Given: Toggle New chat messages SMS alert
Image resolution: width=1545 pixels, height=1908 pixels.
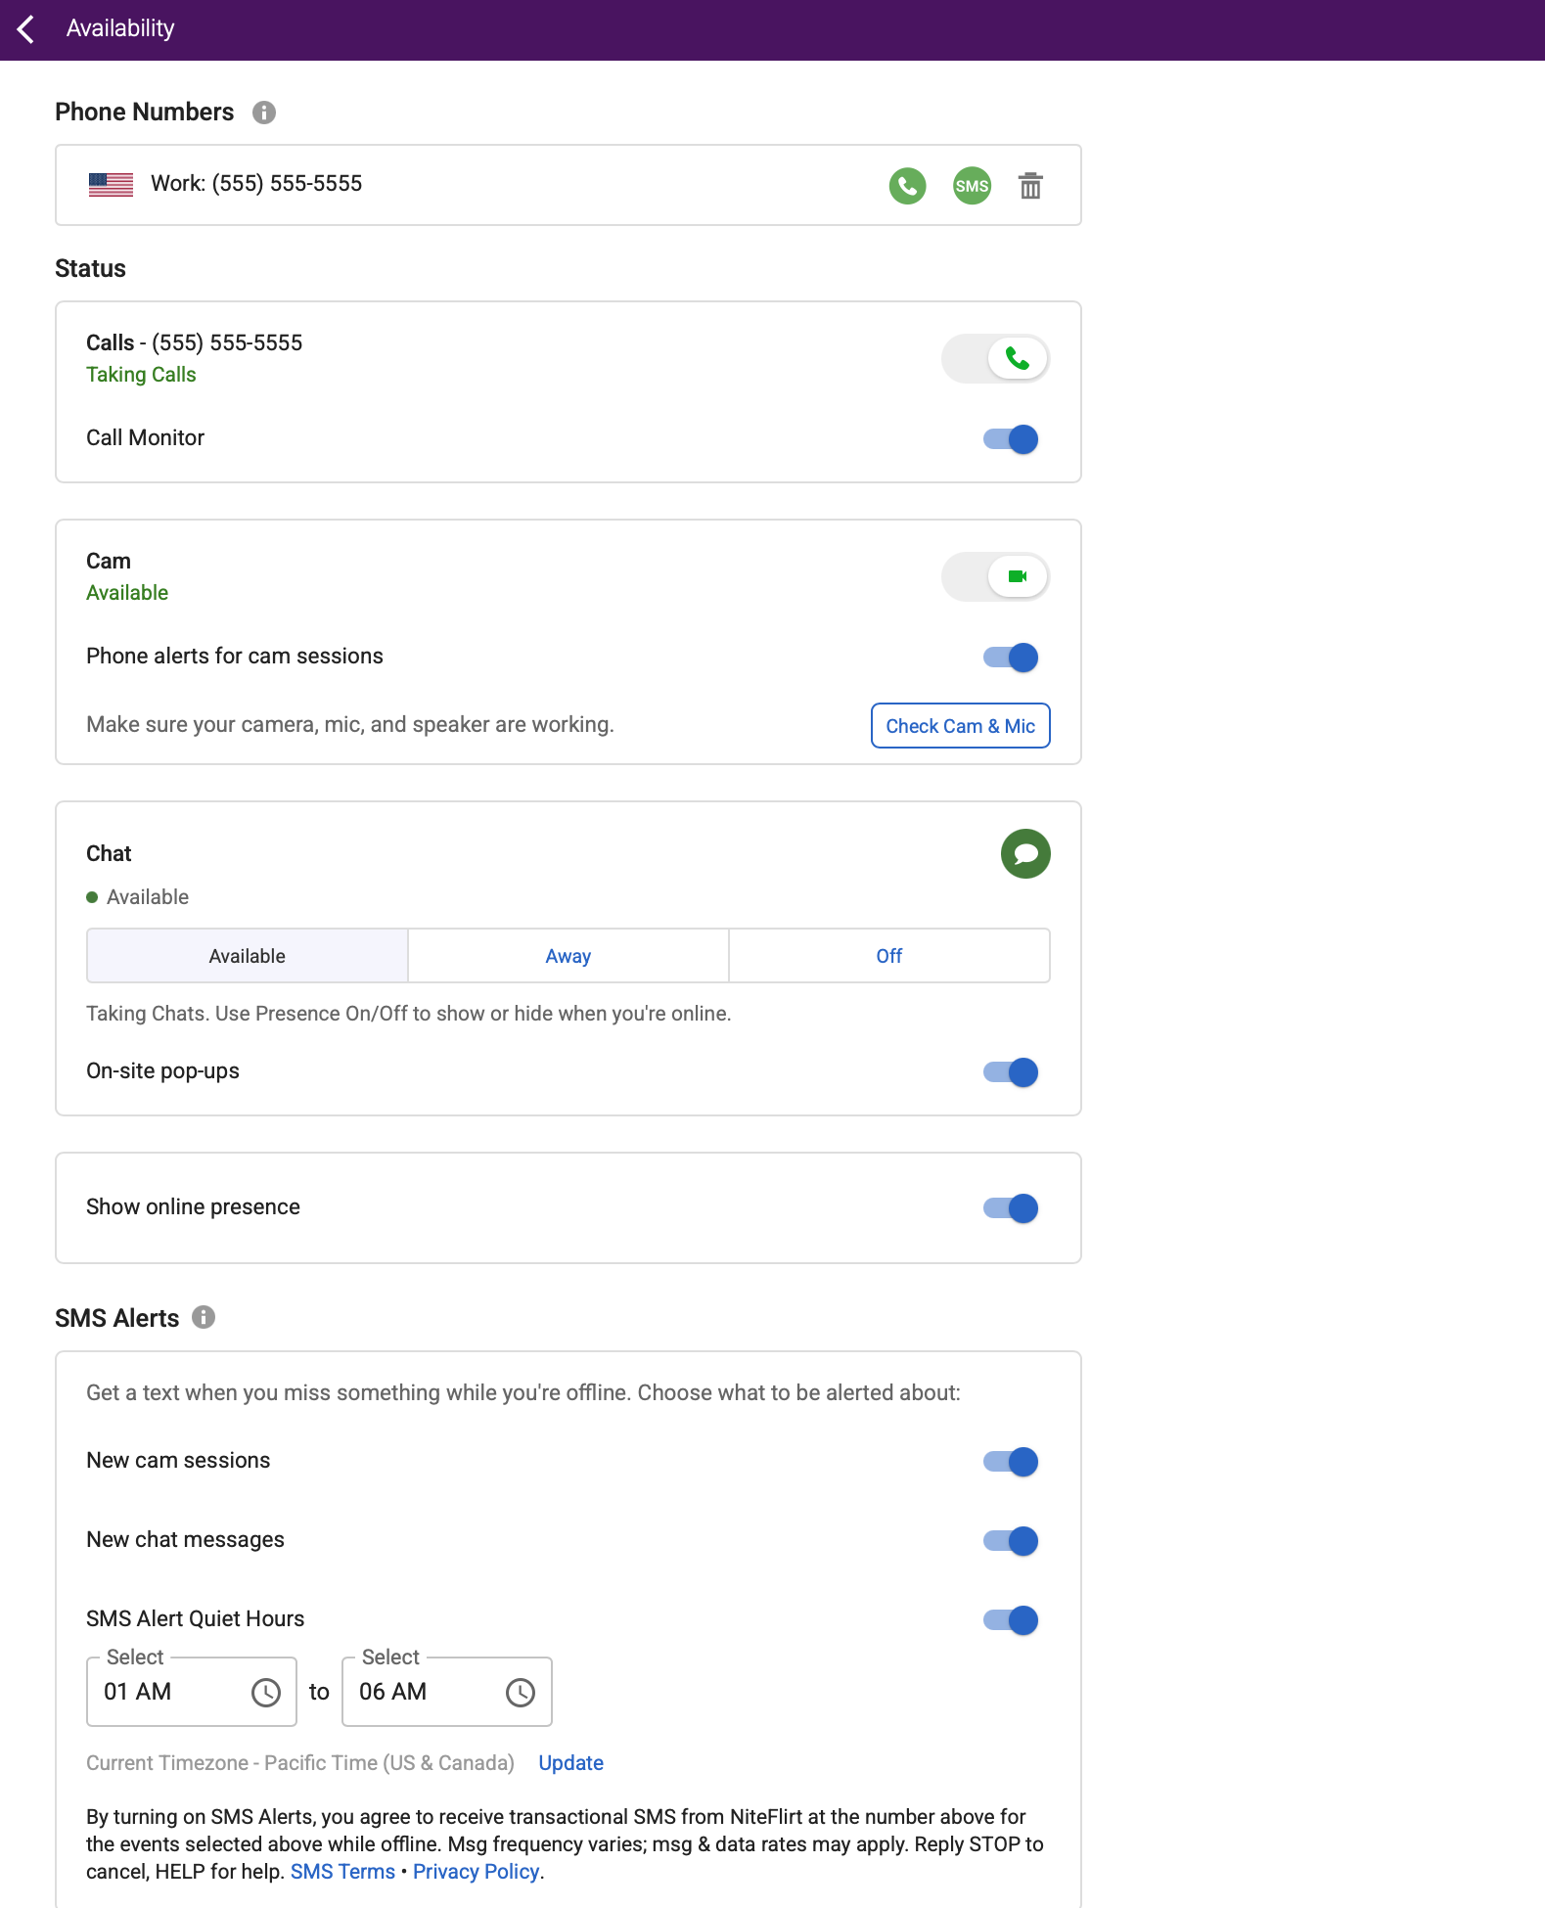Looking at the screenshot, I should click(1011, 1541).
